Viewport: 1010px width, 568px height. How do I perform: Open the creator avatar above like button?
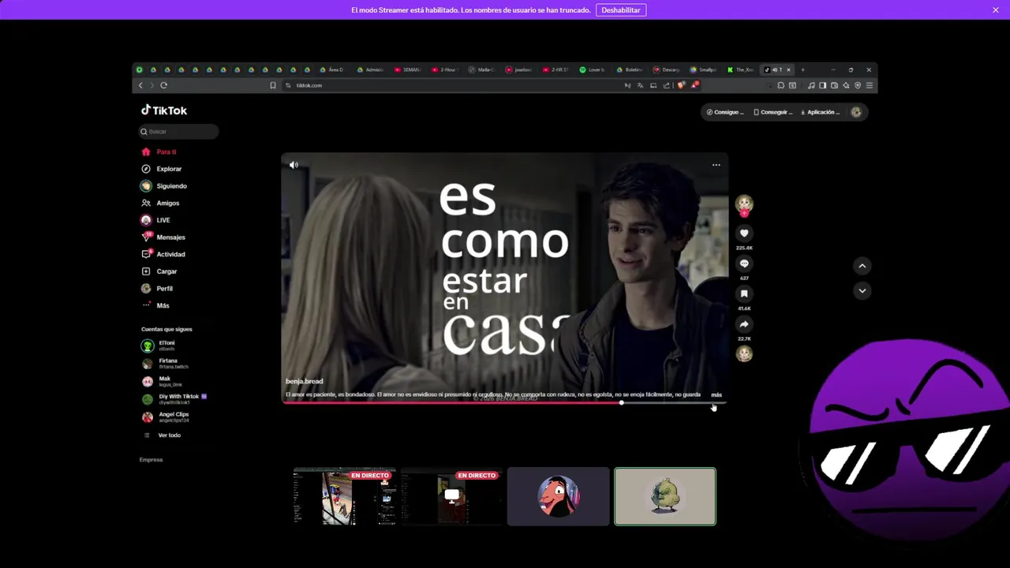point(744,204)
